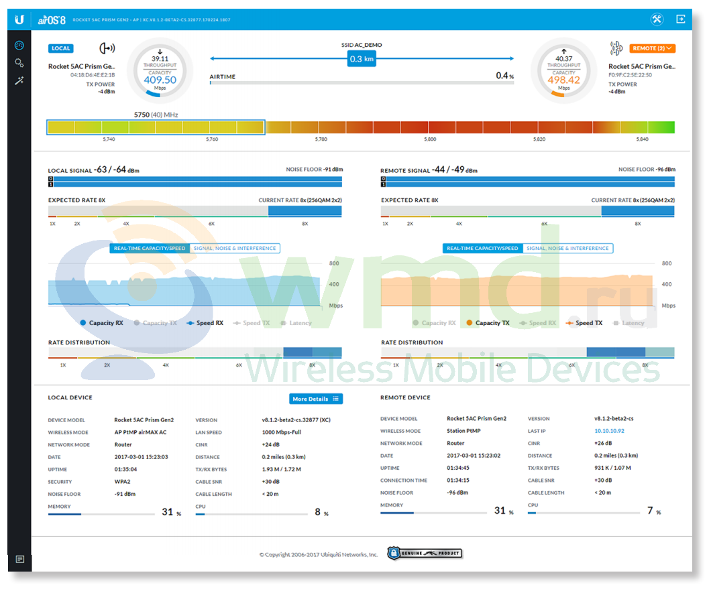Screen dimensions: 709x589
Task: Click the More Details button
Action: [316, 399]
